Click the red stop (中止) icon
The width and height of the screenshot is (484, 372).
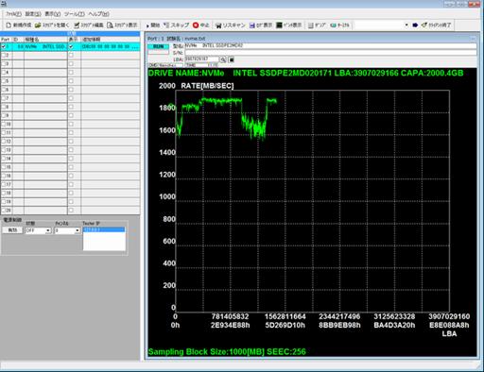(196, 25)
